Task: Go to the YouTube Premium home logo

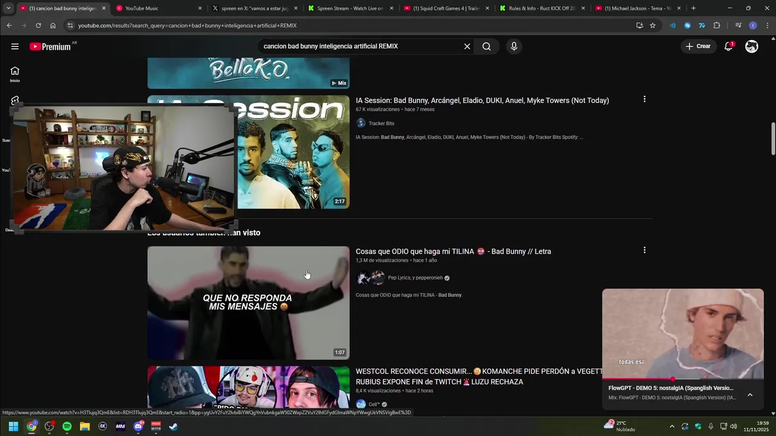Action: pos(51,47)
